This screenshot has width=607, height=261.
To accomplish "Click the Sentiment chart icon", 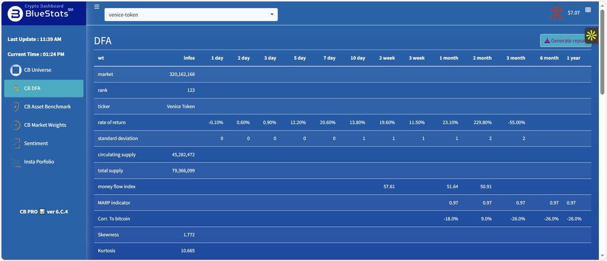I will click(x=16, y=144).
